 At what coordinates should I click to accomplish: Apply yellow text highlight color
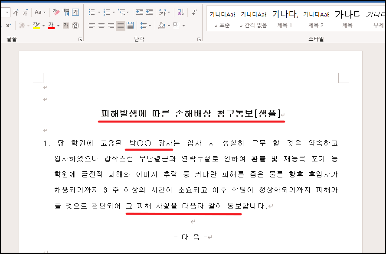coord(36,25)
